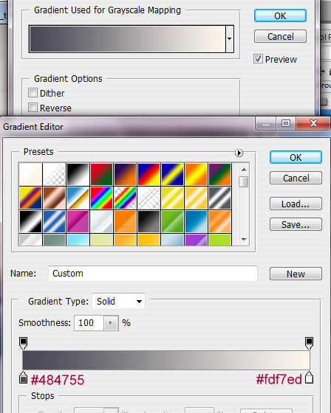Select the pale silver gradient preset

(x=101, y=221)
